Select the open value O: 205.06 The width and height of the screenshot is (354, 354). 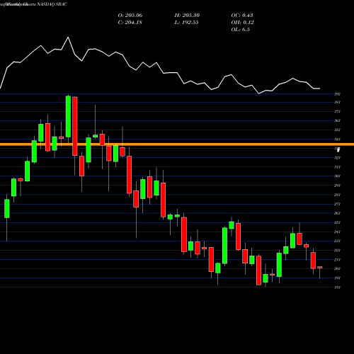pyautogui.click(x=130, y=16)
